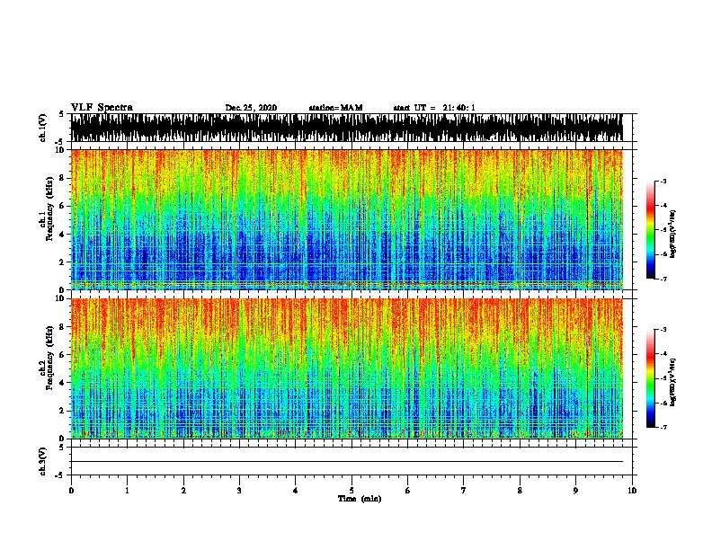The width and height of the screenshot is (712, 550).
Task: Select the "Time (min)" axis title
Action: click(x=360, y=499)
